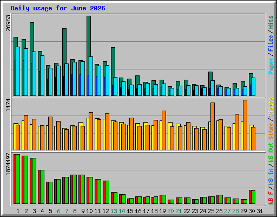Click the cyan Files bar for day 4
Viewport: 277px width, 217px height.
point(42,76)
